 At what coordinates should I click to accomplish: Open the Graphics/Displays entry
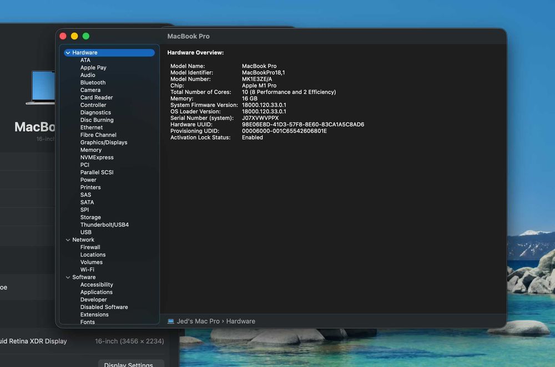tap(104, 142)
